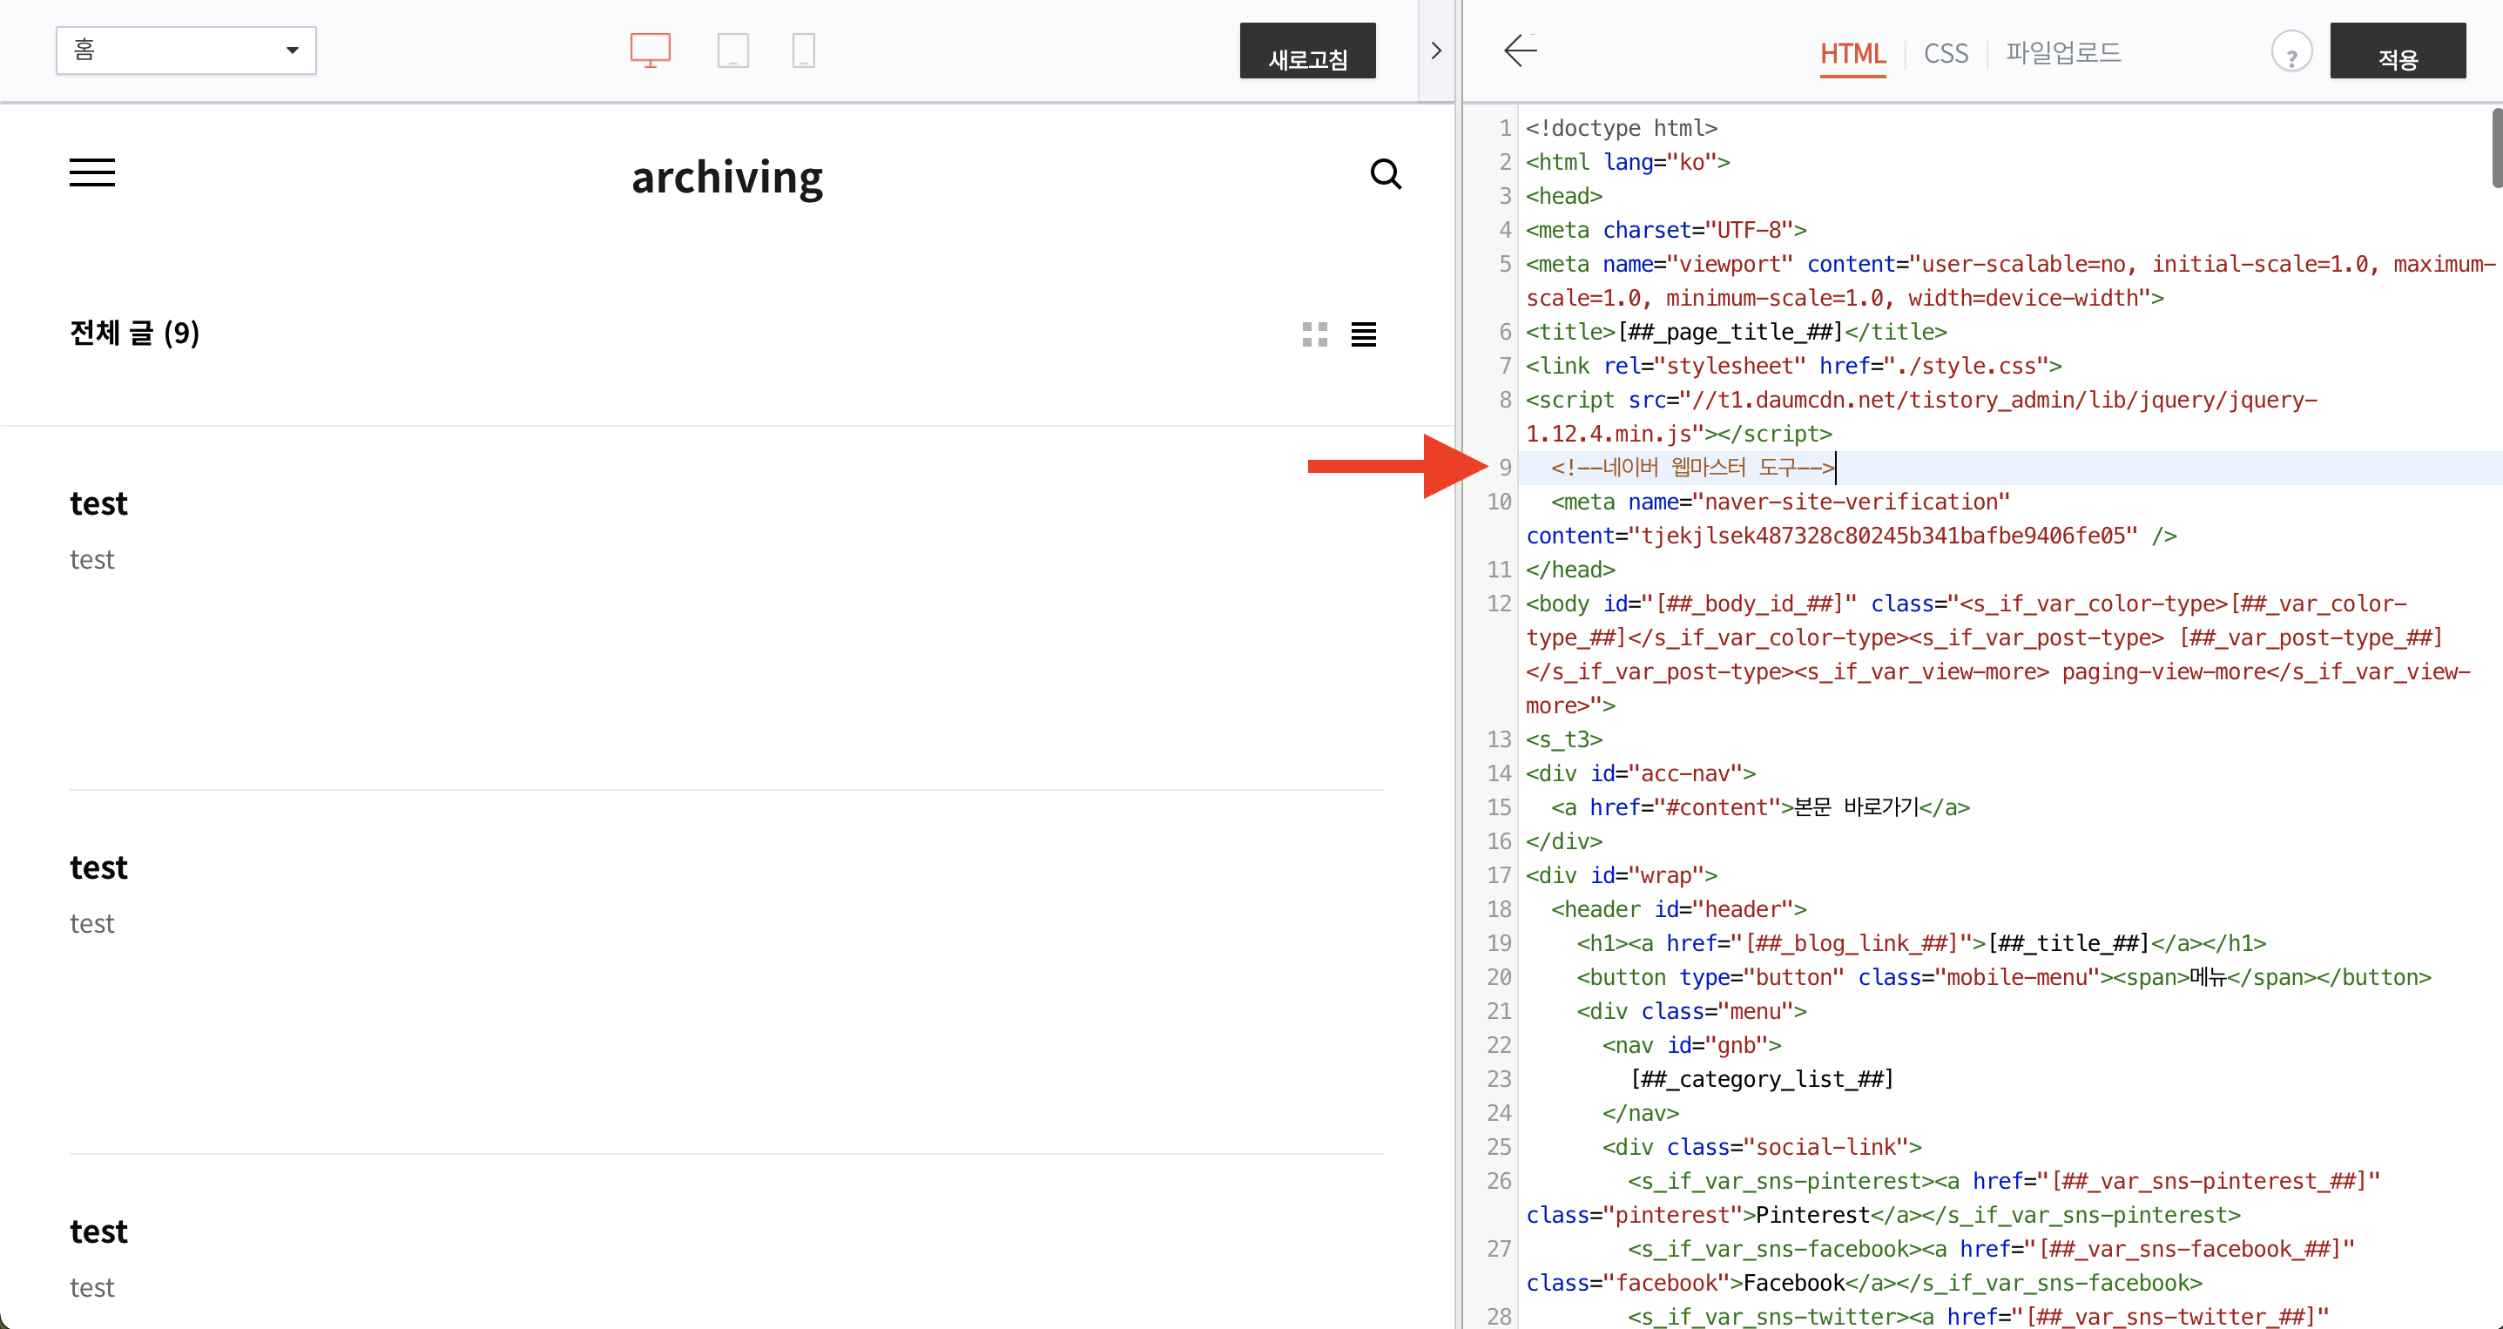Switch to the HTML tab
Image resolution: width=2503 pixels, height=1329 pixels.
(x=1852, y=53)
